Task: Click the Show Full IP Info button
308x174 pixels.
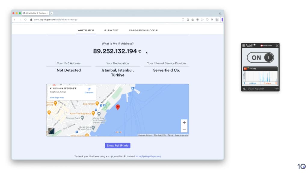Action: click(118, 145)
